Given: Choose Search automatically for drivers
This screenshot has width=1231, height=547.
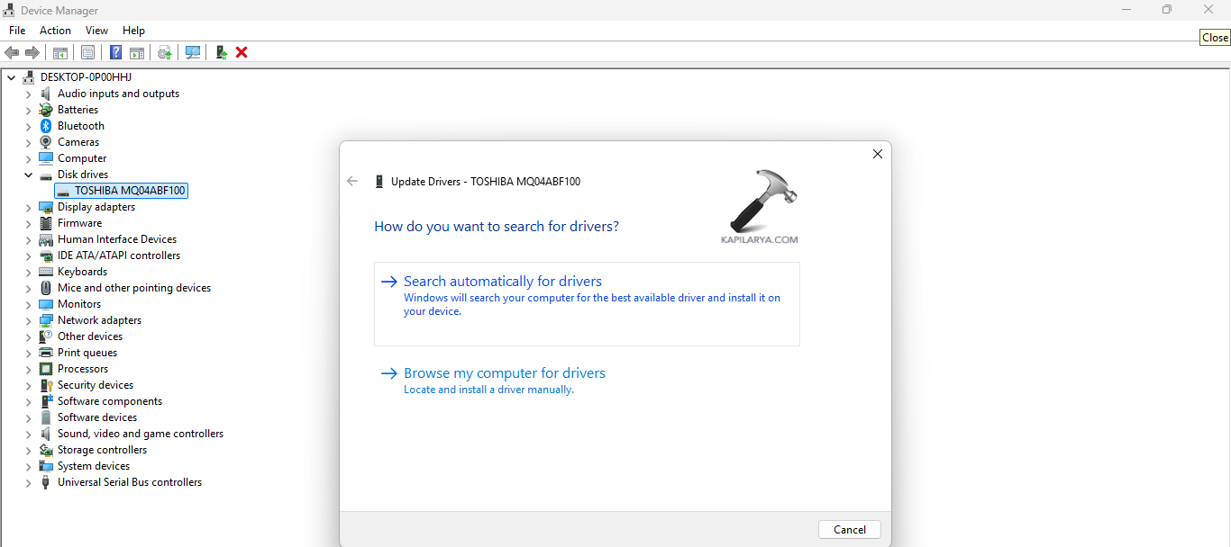Looking at the screenshot, I should [503, 281].
